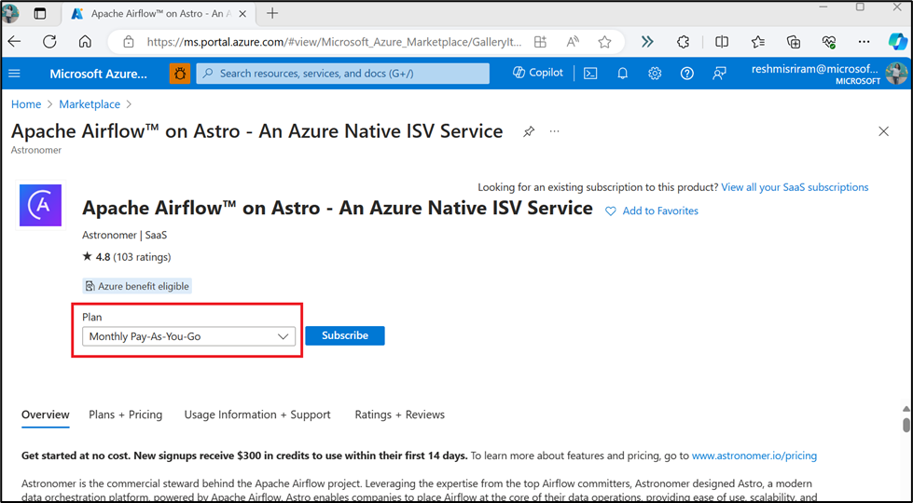Click the Astronomer product logo
913x503 pixels.
click(40, 205)
